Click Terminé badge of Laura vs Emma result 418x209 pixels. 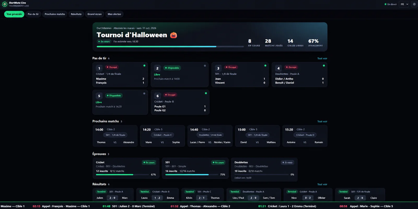pyautogui.click(x=144, y=192)
